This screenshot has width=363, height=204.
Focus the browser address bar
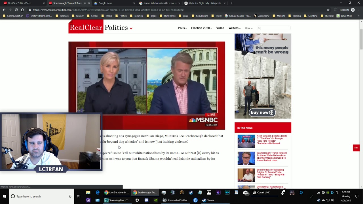pos(179,10)
